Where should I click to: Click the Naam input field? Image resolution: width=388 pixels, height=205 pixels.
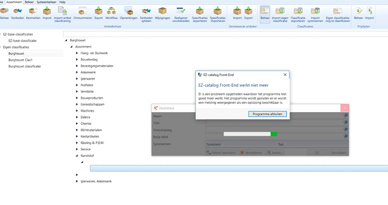[274, 116]
